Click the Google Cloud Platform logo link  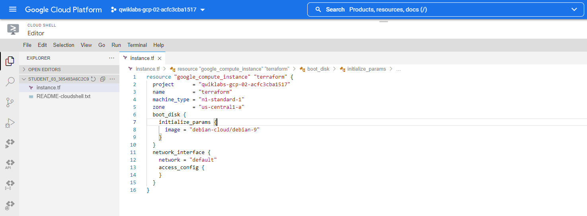[63, 10]
